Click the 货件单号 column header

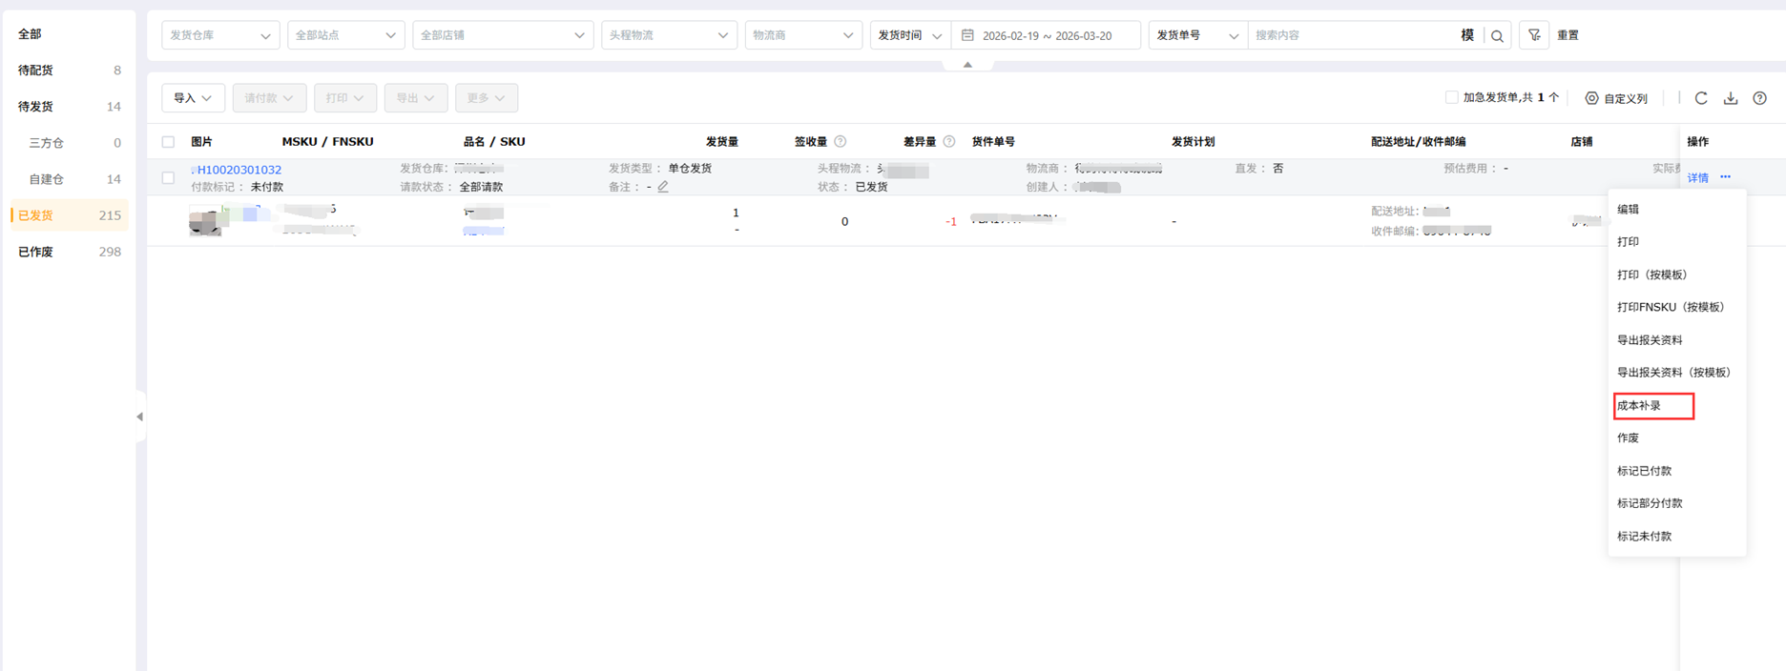(x=993, y=141)
